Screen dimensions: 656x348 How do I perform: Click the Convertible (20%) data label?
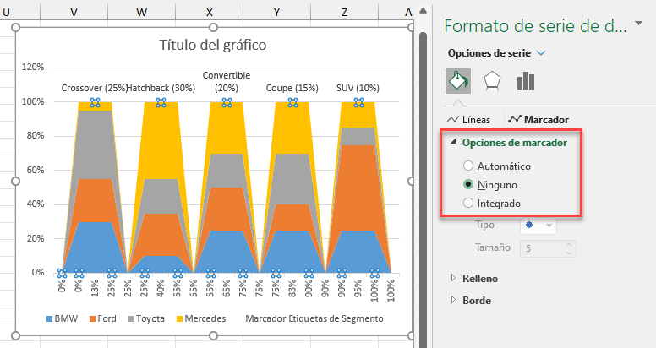pyautogui.click(x=227, y=82)
